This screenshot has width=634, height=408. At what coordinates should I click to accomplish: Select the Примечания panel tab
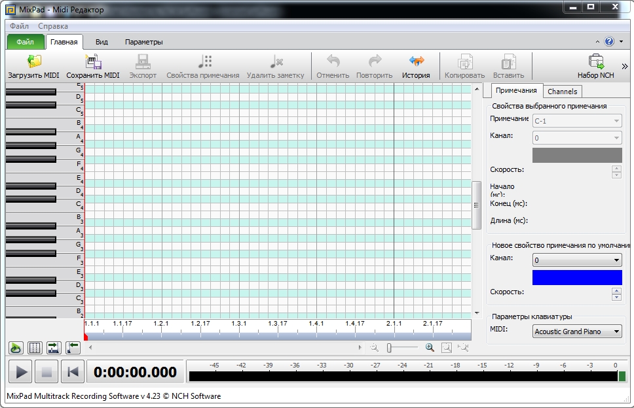tap(516, 90)
